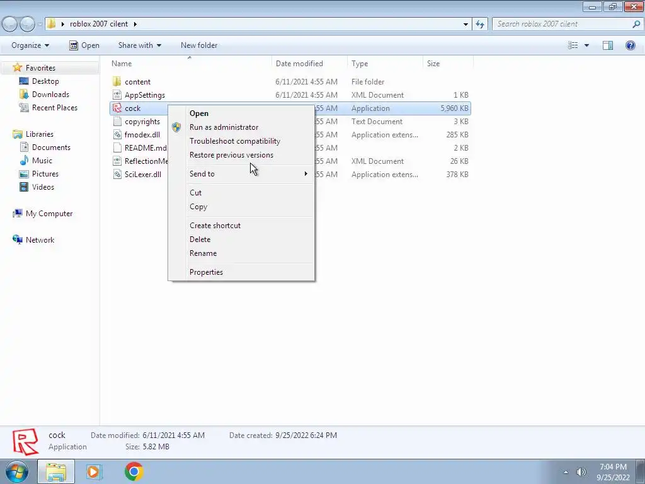645x484 pixels.
Task: Open the Share with dropdown
Action: click(139, 45)
